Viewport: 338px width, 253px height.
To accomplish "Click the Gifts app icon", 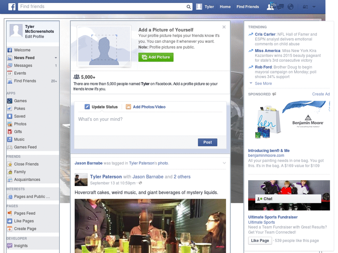I will (10, 132).
